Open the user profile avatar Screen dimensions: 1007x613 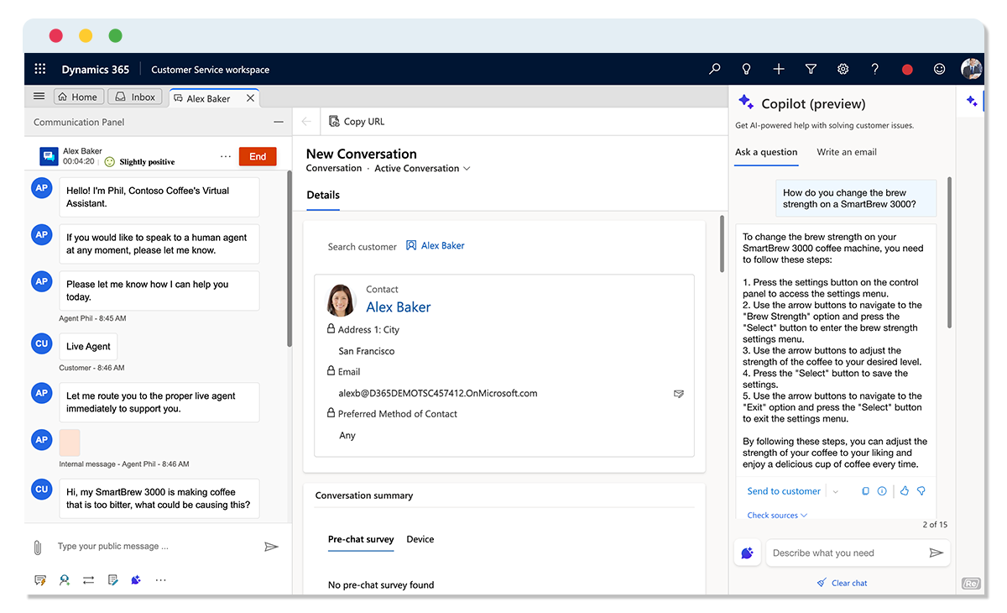(972, 69)
